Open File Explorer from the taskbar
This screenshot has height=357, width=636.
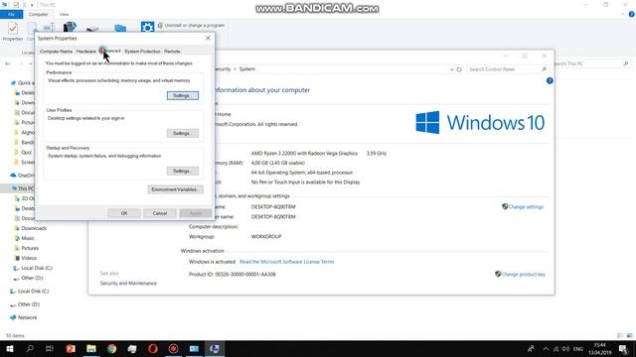91,348
